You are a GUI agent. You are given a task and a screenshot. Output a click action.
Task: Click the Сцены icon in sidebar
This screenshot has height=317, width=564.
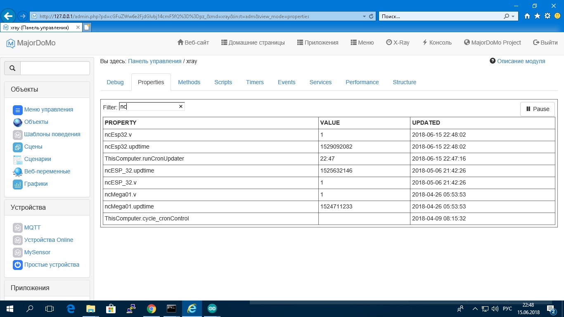[x=17, y=147]
